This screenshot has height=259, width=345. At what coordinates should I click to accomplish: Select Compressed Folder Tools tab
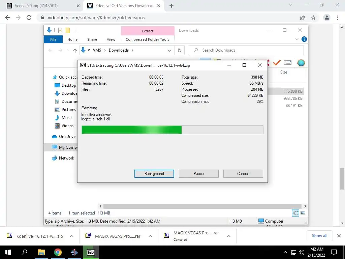148,39
